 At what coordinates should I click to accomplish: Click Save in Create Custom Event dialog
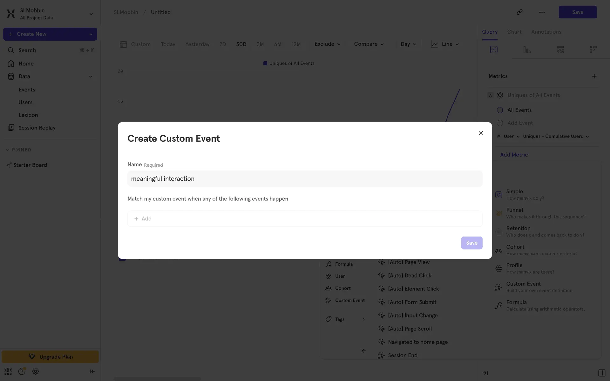471,243
